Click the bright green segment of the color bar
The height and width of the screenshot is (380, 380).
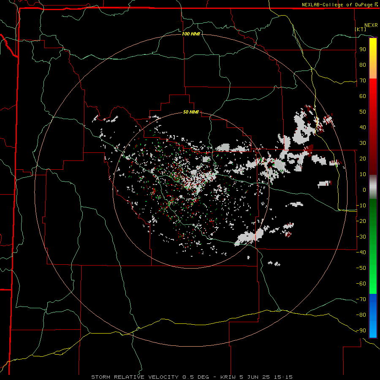373,247
